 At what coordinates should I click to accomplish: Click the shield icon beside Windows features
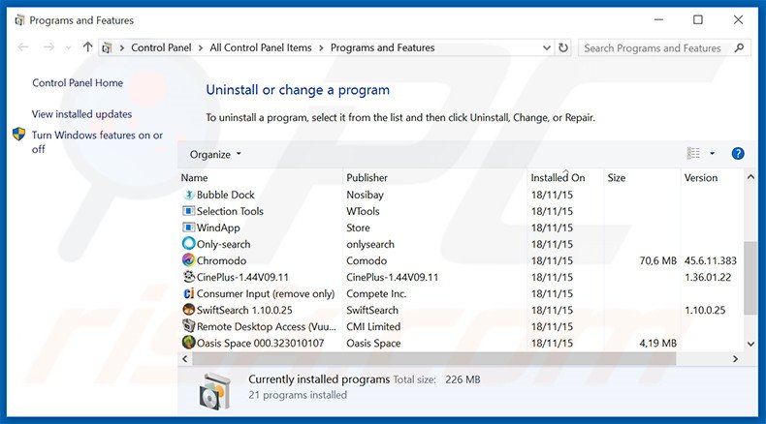click(19, 135)
